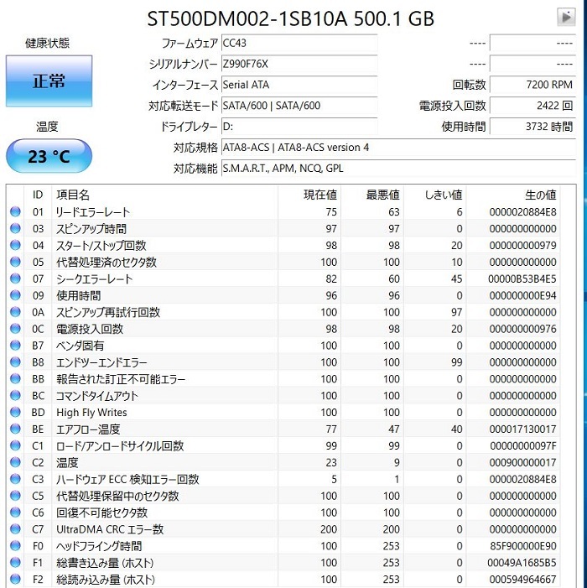Click the status circle for row C5 代替処理保留中のセクタ数
Screen dimensions: 587x588
click(x=15, y=496)
